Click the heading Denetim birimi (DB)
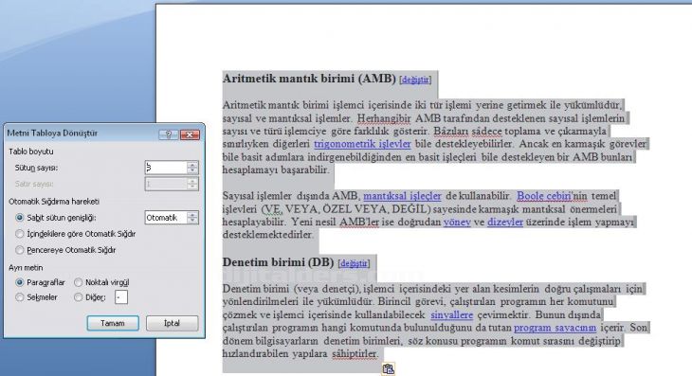 click(278, 262)
